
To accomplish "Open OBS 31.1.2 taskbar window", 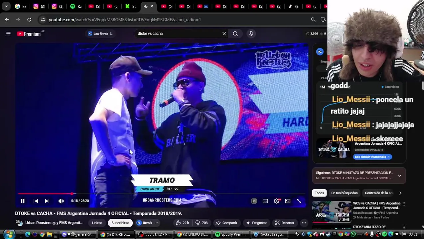I will [x=155, y=234].
